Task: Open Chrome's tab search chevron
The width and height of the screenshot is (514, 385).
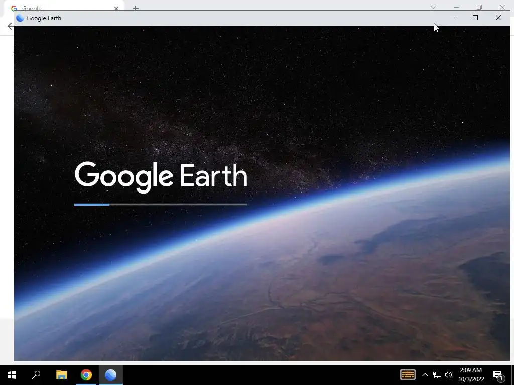Action: tap(433, 7)
